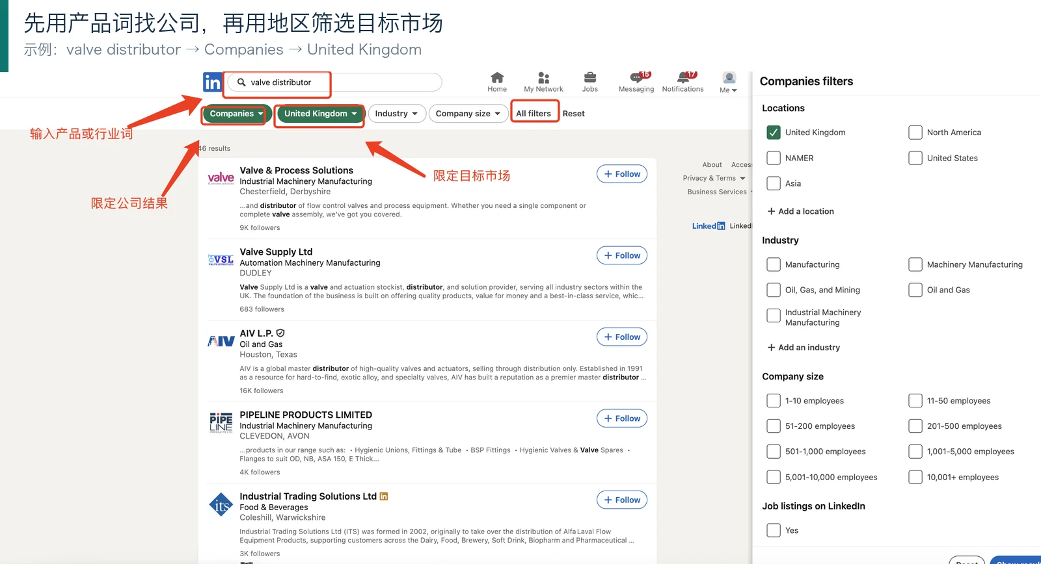Open Pipeline Products Limited logo
Screen dimensions: 1041x564
pyautogui.click(x=221, y=422)
